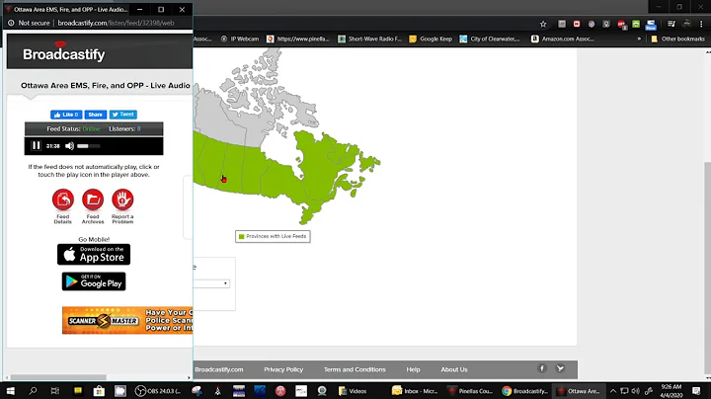Open the About Us footer link
Viewport: 711px width, 399px height.
454,369
